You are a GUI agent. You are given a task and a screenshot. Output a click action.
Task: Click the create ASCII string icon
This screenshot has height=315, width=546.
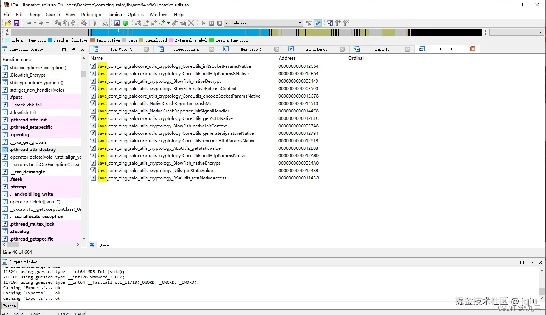pos(154,23)
